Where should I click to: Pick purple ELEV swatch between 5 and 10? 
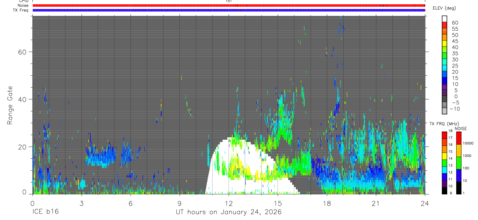pyautogui.click(x=445, y=87)
